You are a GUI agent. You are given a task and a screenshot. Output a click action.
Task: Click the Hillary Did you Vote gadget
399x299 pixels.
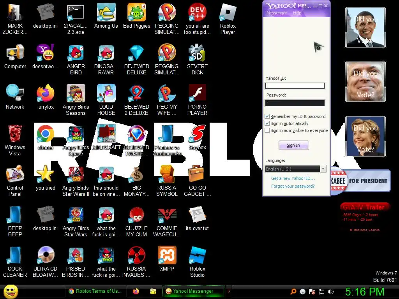coord(365,136)
